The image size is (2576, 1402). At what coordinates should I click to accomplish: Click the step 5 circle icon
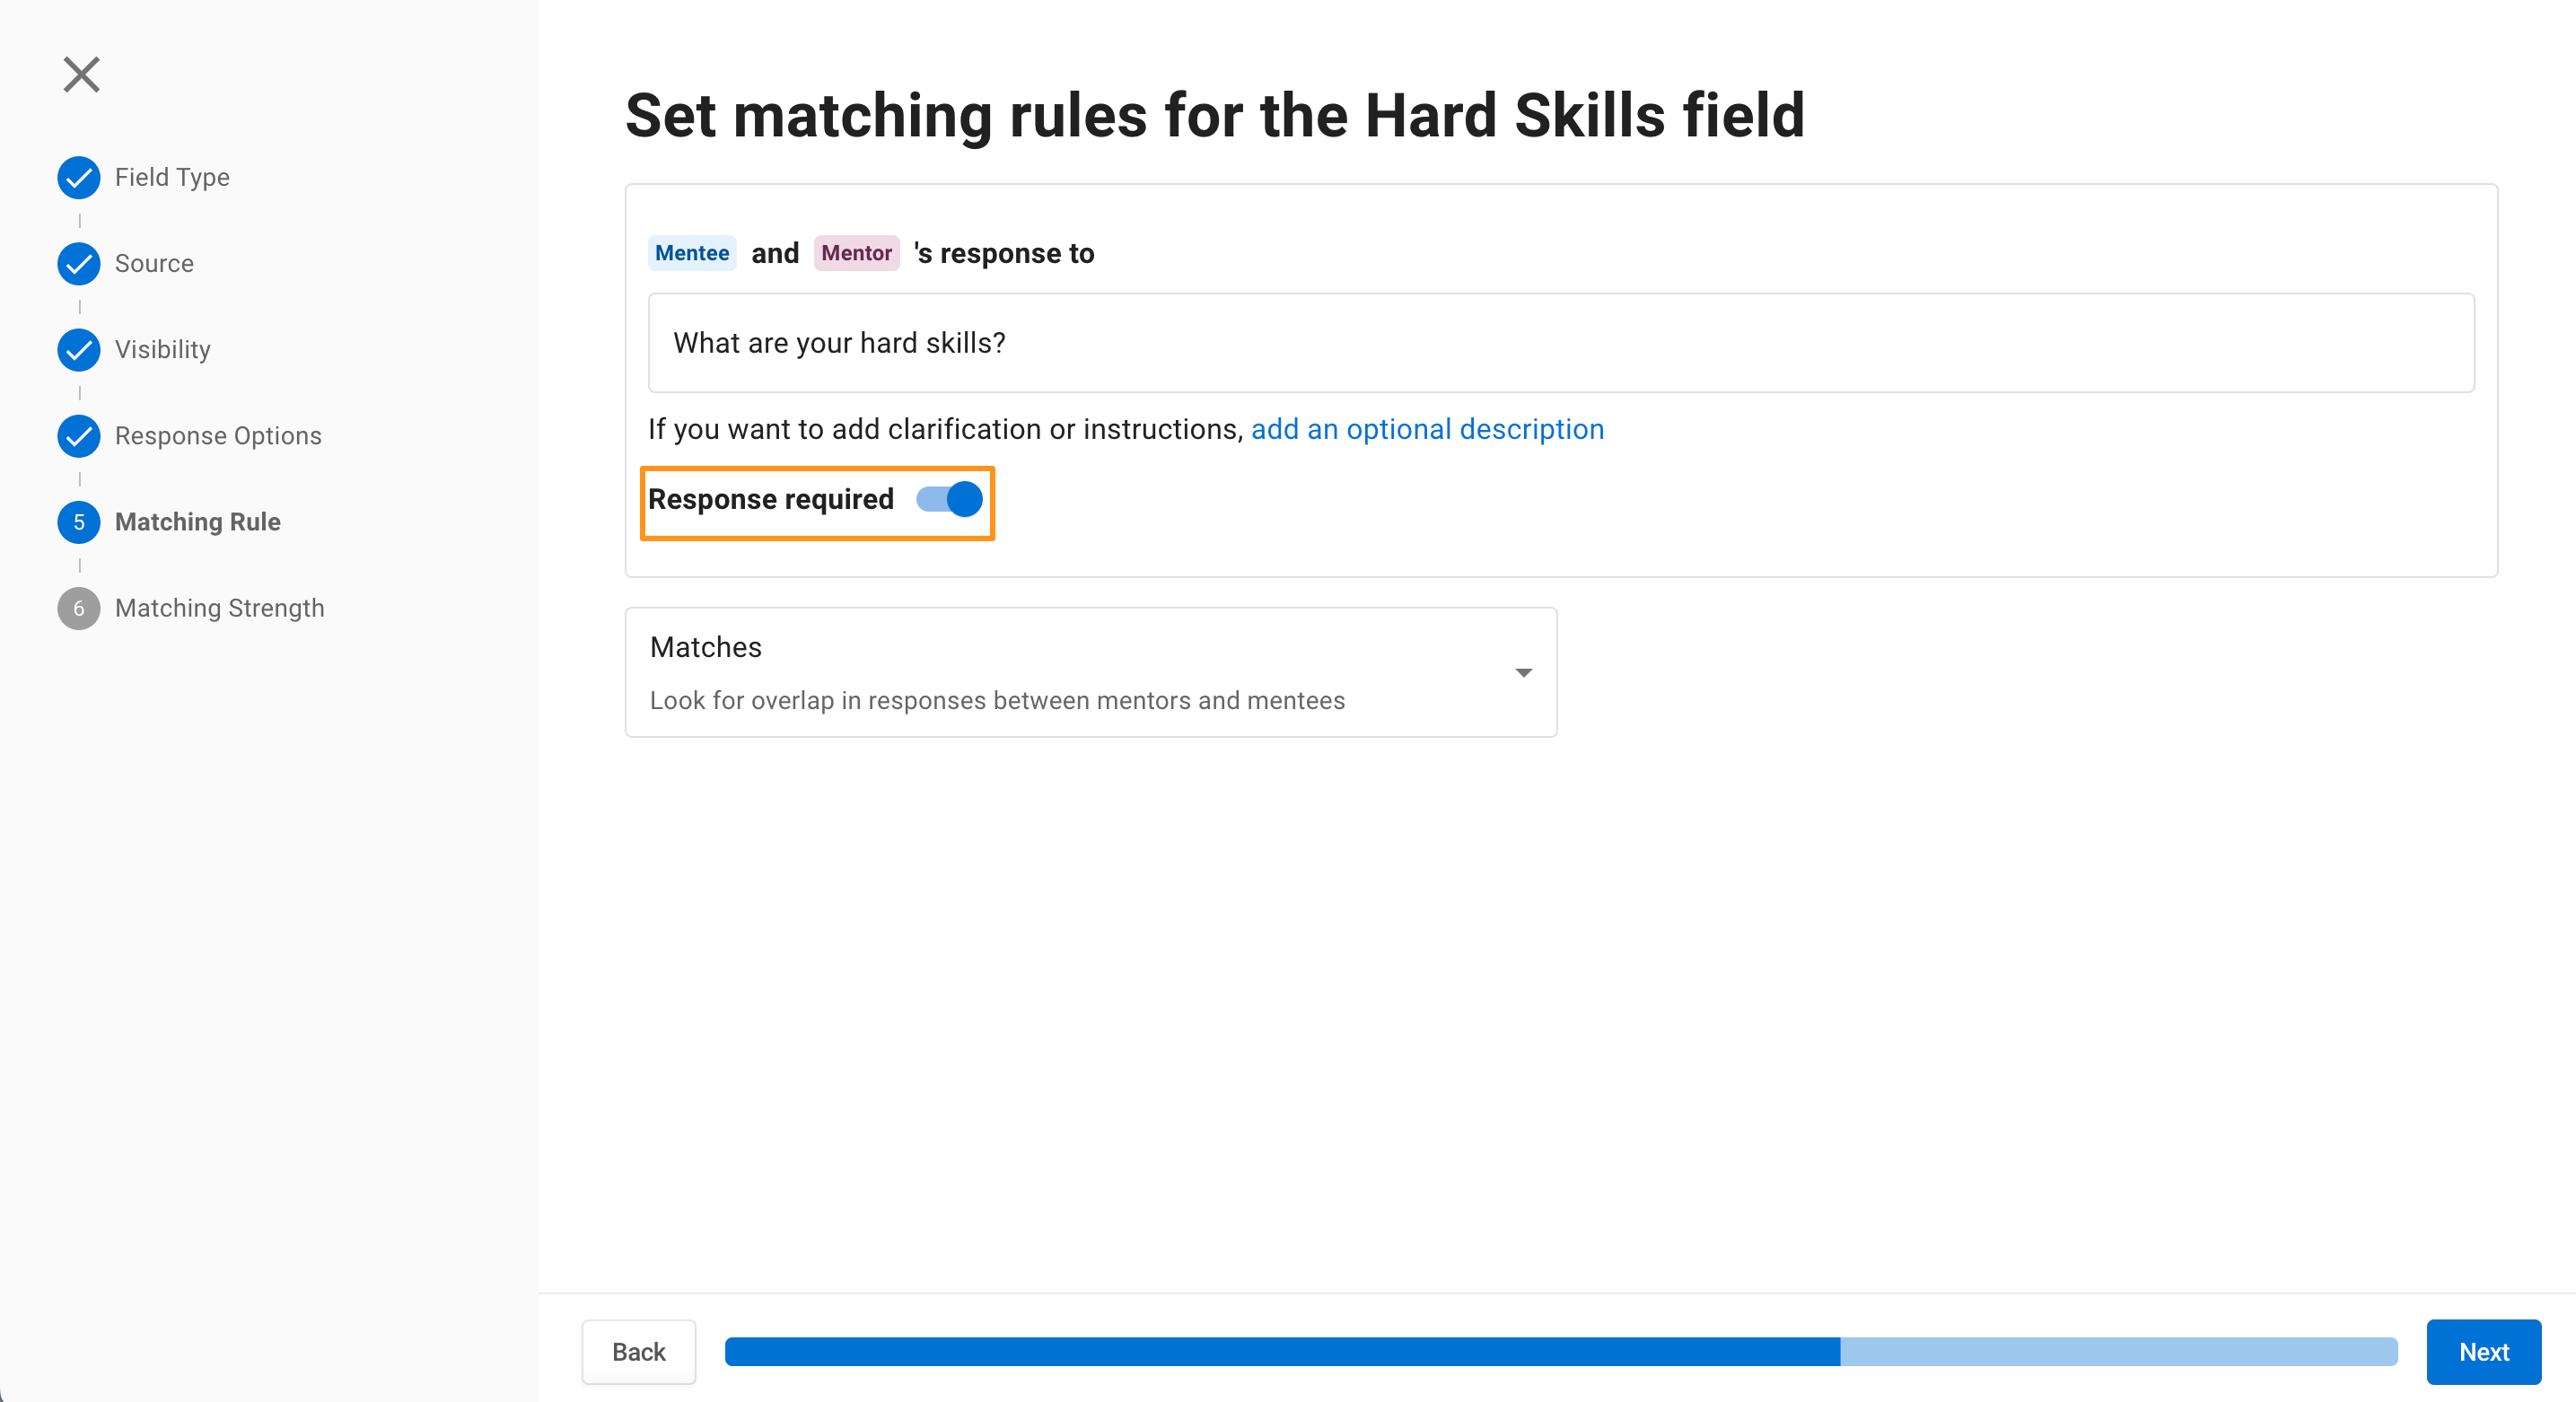[x=79, y=522]
